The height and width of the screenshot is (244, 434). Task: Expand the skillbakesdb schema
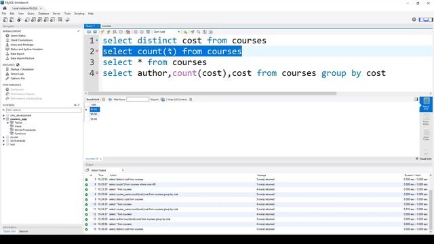4,141
